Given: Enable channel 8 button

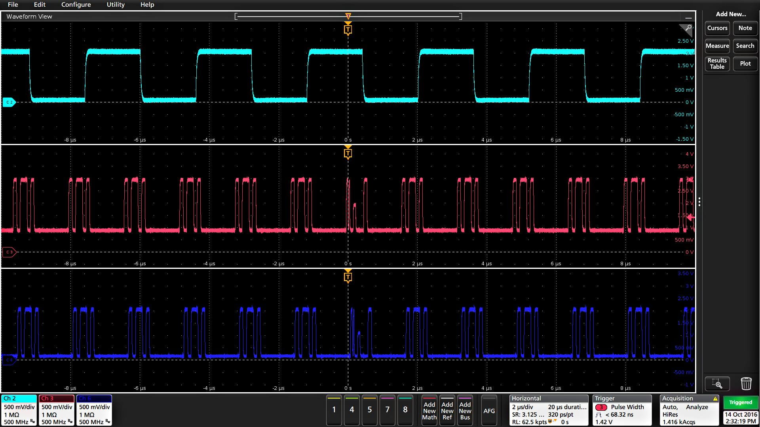Looking at the screenshot, I should click(405, 410).
